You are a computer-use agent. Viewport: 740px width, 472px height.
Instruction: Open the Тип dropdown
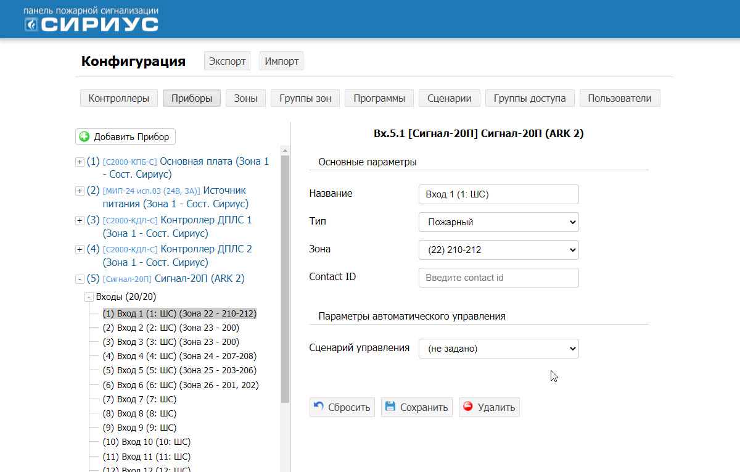[498, 222]
